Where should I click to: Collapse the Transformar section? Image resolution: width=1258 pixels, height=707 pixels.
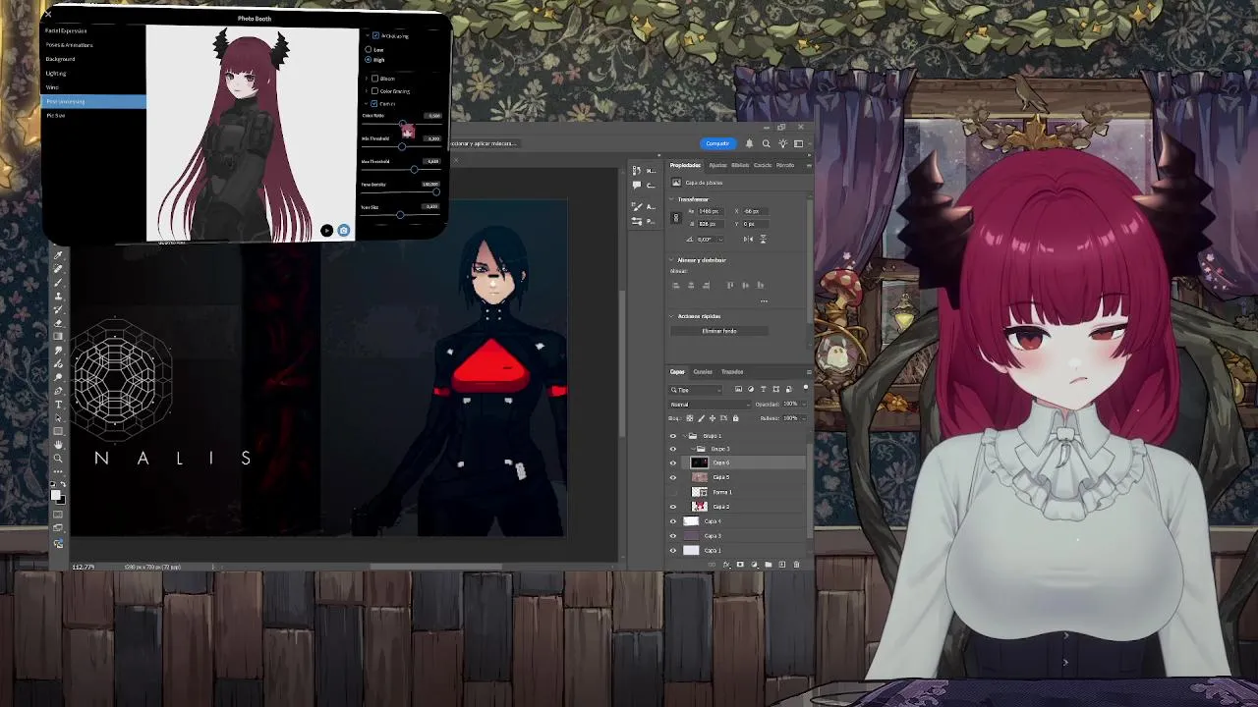coord(671,199)
